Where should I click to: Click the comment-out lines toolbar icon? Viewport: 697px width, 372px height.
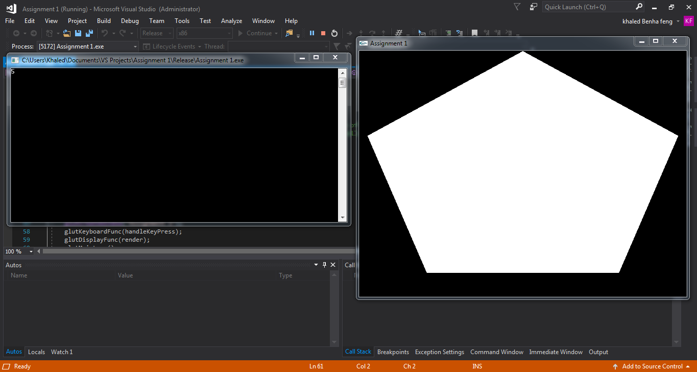click(448, 33)
